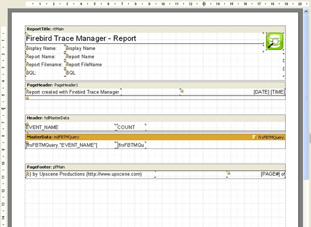Image resolution: width=311 pixels, height=227 pixels.
Task: Select the 'Display Name:' label field
Action: coord(45,48)
